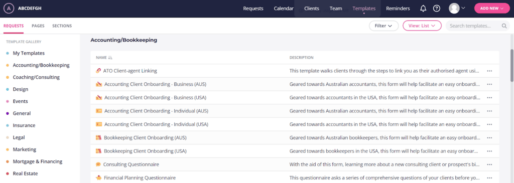Expand the account menu chevron
This screenshot has height=183, width=514.
click(x=463, y=9)
